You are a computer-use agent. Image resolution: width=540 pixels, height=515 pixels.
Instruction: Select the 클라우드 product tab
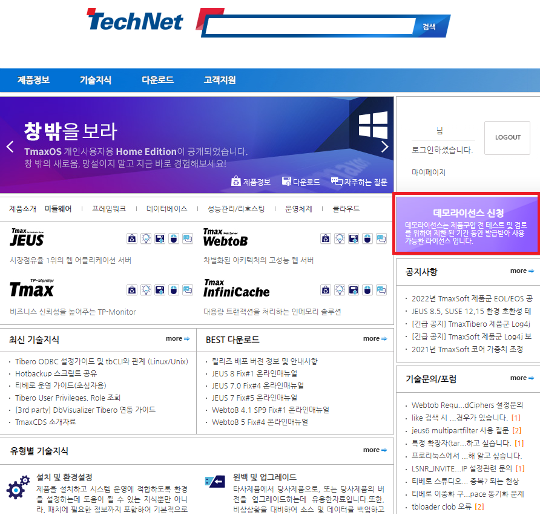click(x=346, y=209)
